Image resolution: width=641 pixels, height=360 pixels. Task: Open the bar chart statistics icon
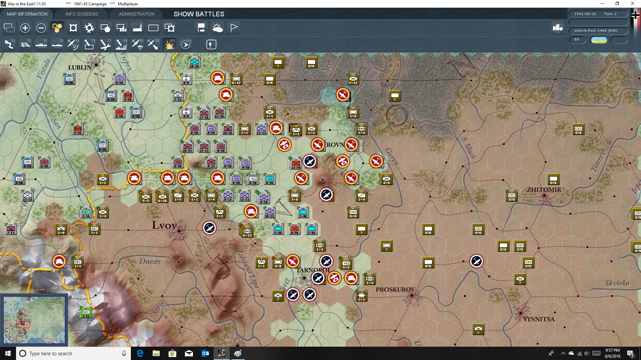[x=558, y=28]
